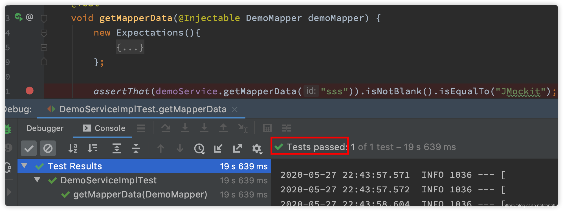563x211 pixels.
Task: Click the "sss" string argument
Action: 334,91
